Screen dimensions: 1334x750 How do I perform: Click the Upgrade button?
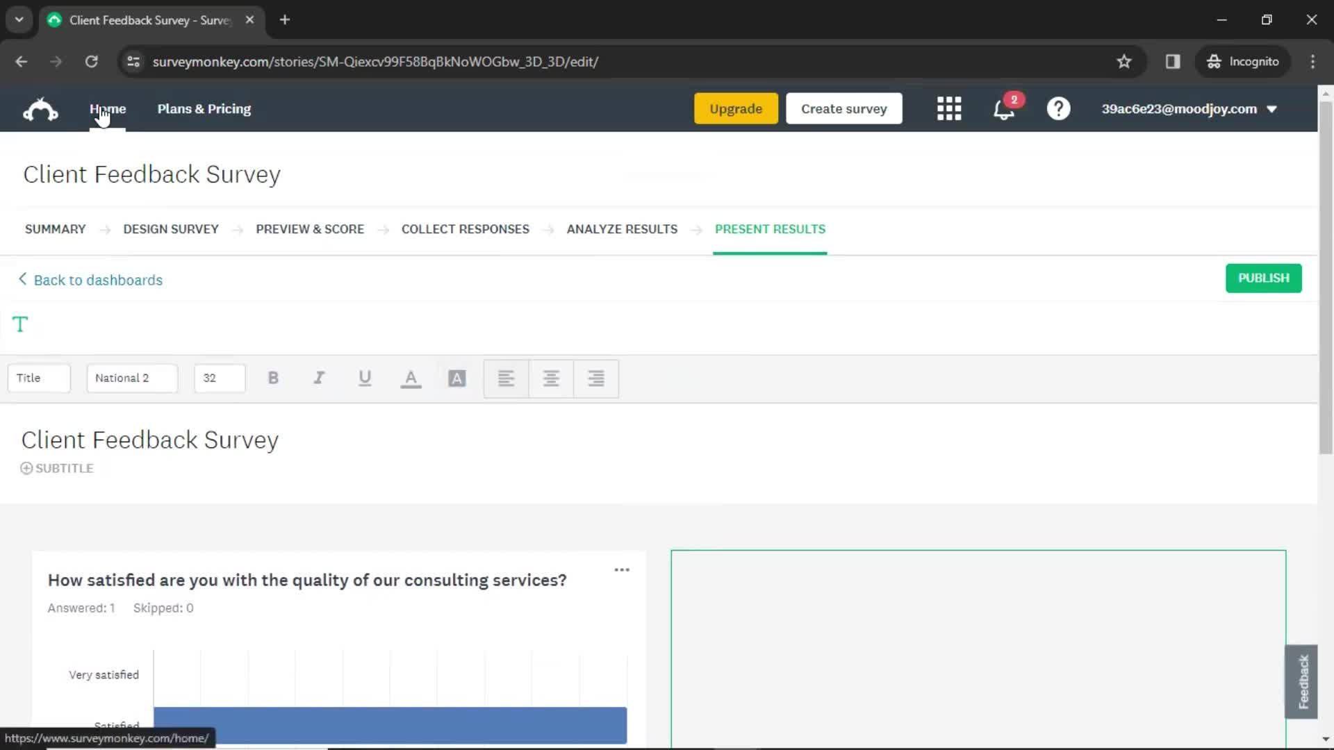tap(736, 109)
